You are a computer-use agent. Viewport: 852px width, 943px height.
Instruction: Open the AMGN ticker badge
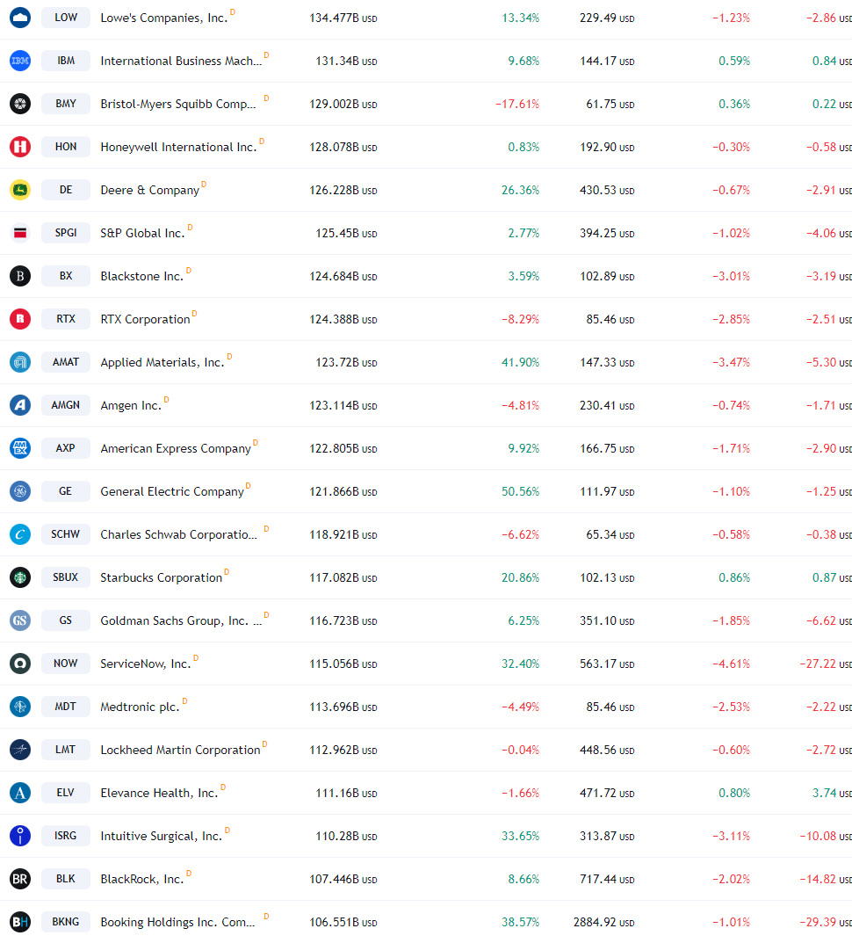66,405
